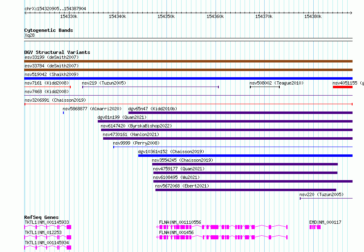Viewport: 364px width, 252px height.
Task: Click the nsv508002 (Teague2010) label text
Action: click(x=276, y=83)
